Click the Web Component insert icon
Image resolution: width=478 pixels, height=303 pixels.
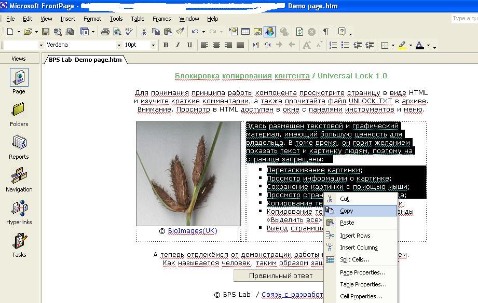(x=234, y=32)
